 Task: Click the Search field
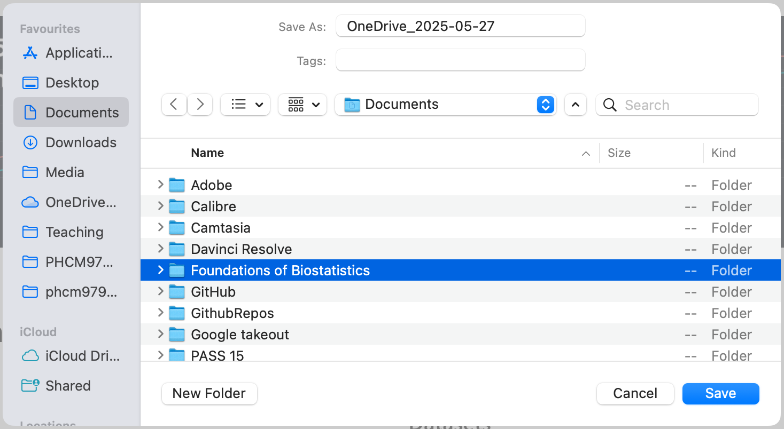point(684,105)
